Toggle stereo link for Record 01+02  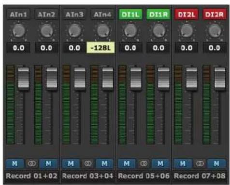(x=32, y=164)
